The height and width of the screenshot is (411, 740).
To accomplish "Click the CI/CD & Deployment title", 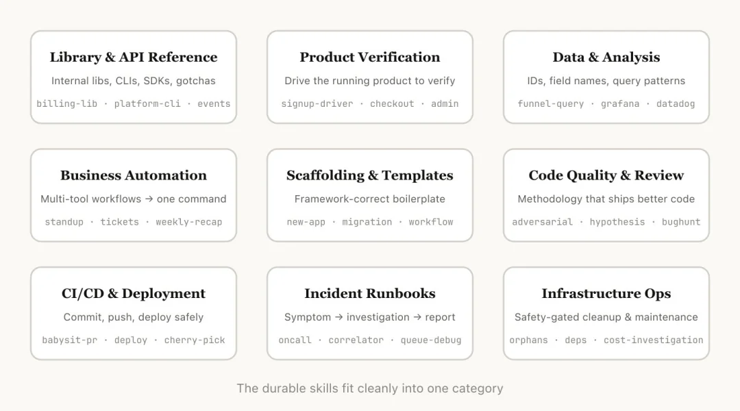I will (x=134, y=293).
